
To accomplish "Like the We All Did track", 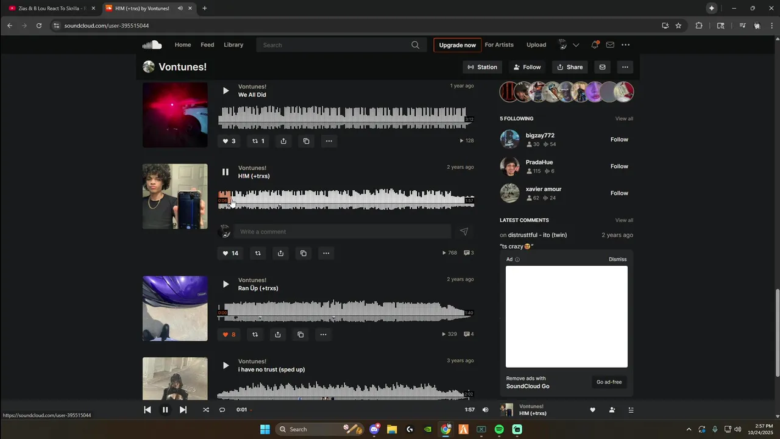I will tap(229, 141).
